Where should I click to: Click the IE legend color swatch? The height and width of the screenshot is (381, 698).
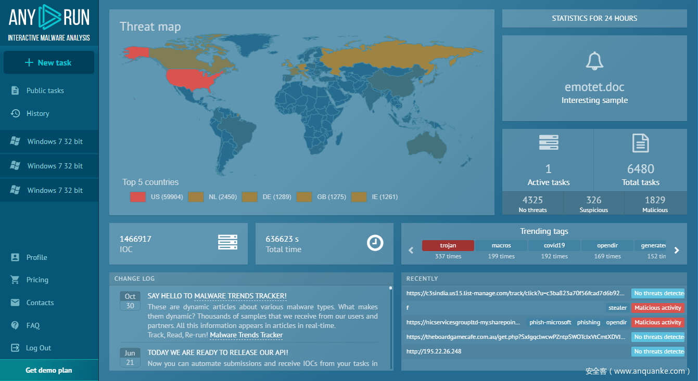coord(359,197)
